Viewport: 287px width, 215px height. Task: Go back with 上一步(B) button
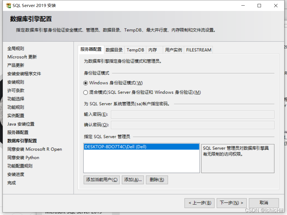(x=200, y=203)
